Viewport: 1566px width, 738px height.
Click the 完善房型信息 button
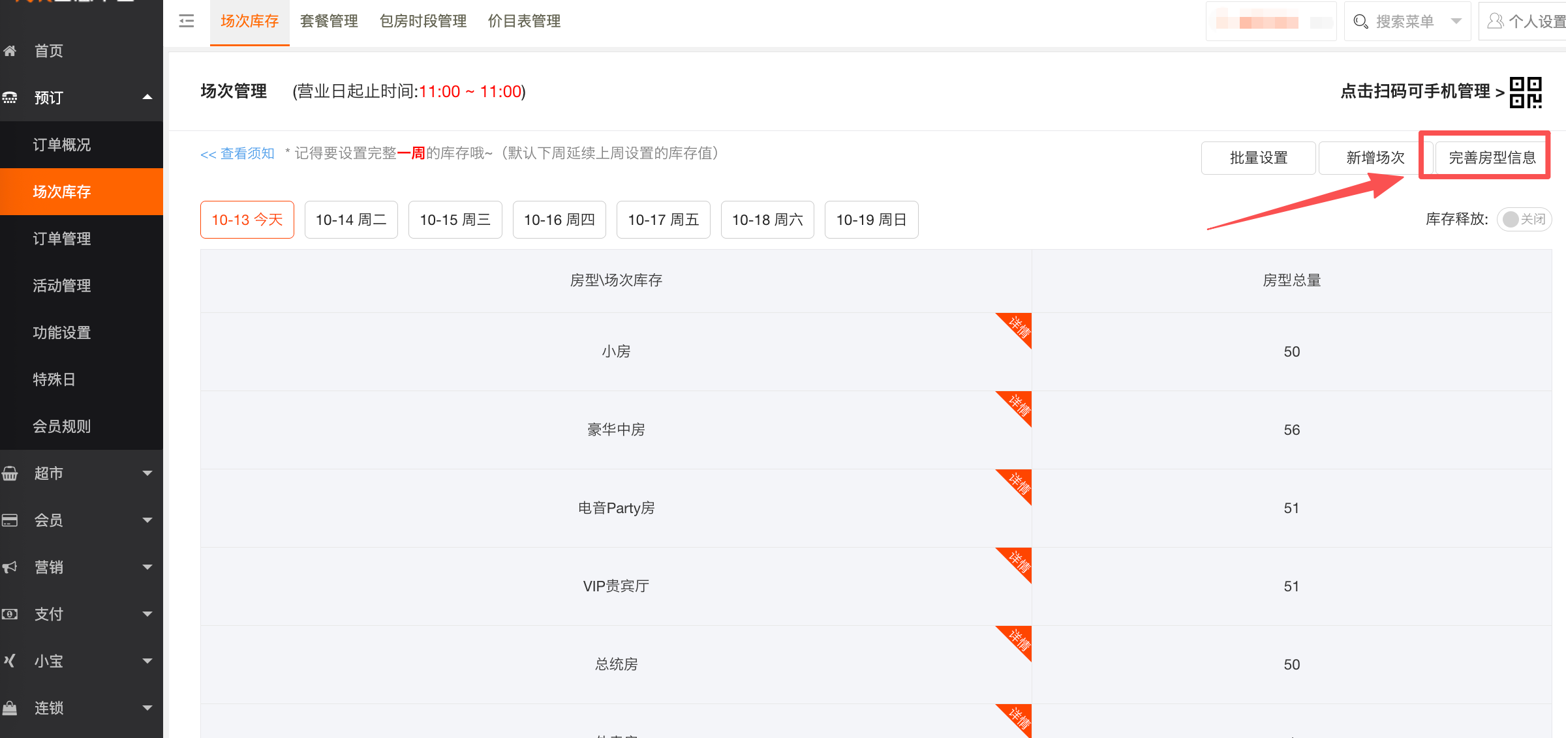click(1492, 158)
